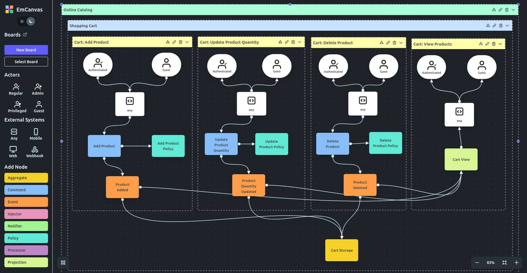Collapse the Online Catalog group chevron
The height and width of the screenshot is (273, 527).
click(x=513, y=10)
